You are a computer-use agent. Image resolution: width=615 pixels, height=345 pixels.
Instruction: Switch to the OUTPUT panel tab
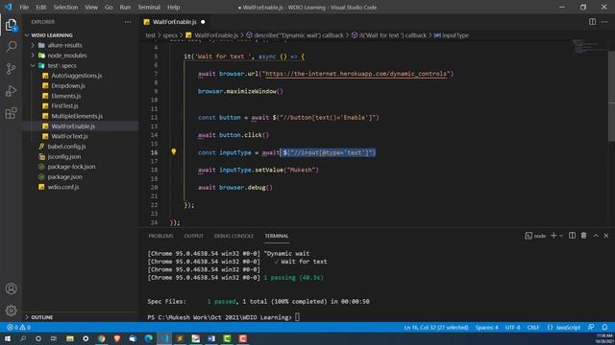point(194,236)
